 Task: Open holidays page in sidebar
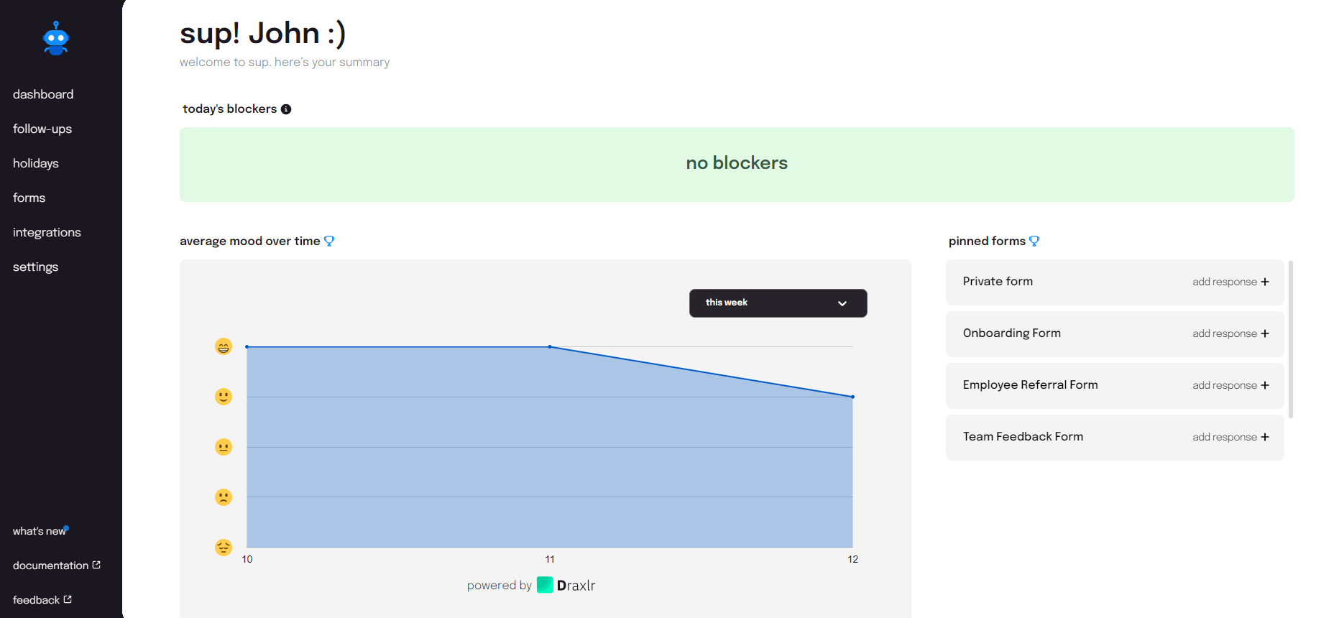point(36,163)
